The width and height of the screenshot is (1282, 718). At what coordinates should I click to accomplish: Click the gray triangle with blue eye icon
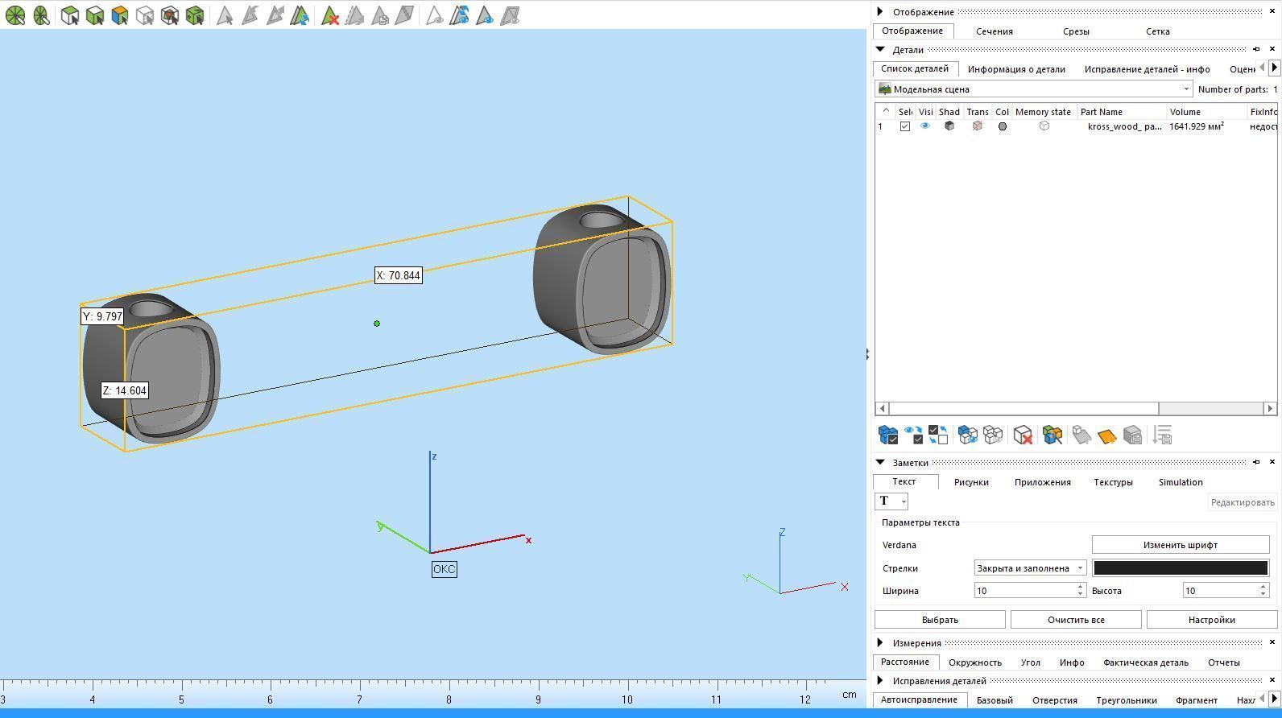pyautogui.click(x=485, y=15)
